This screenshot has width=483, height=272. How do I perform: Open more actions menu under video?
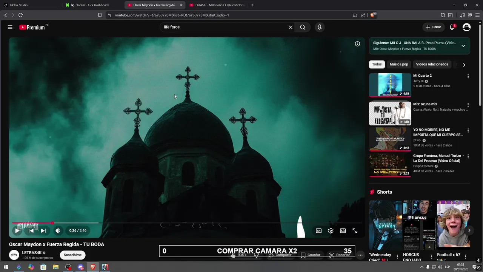360,255
